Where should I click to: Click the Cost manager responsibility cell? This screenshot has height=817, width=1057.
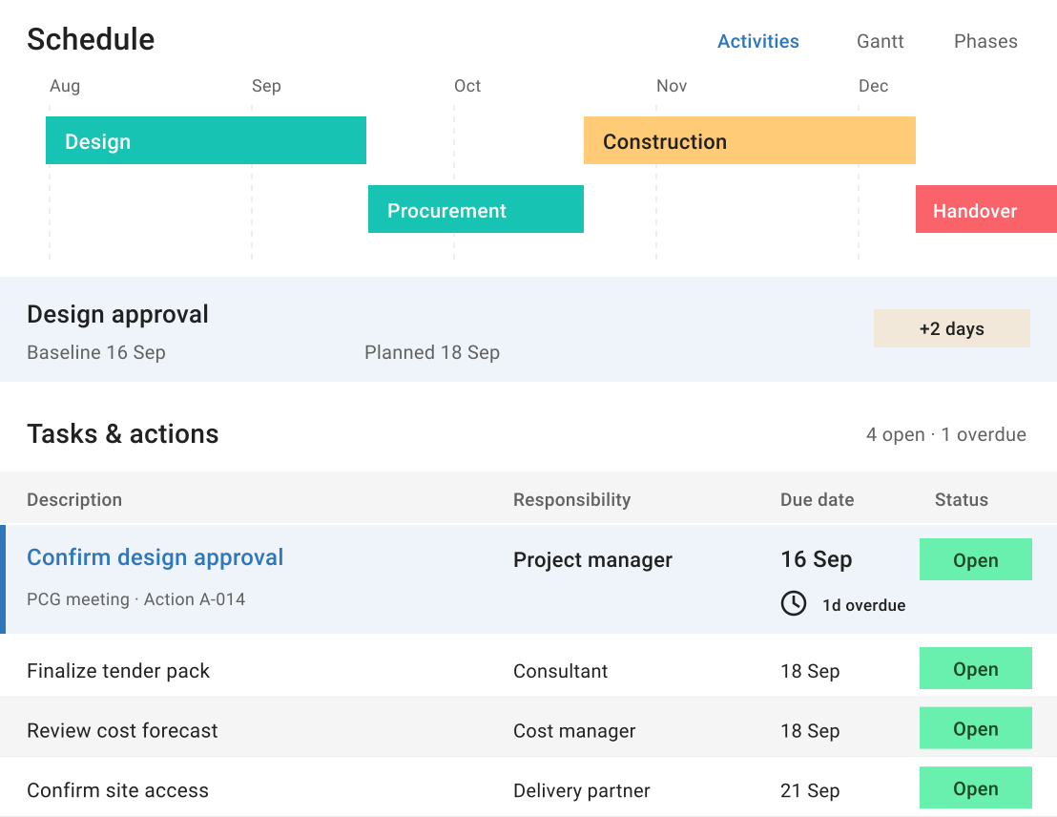574,731
